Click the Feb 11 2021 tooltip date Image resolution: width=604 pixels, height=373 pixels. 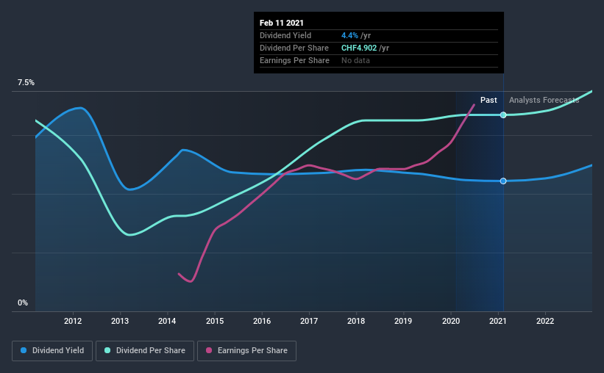click(x=282, y=23)
